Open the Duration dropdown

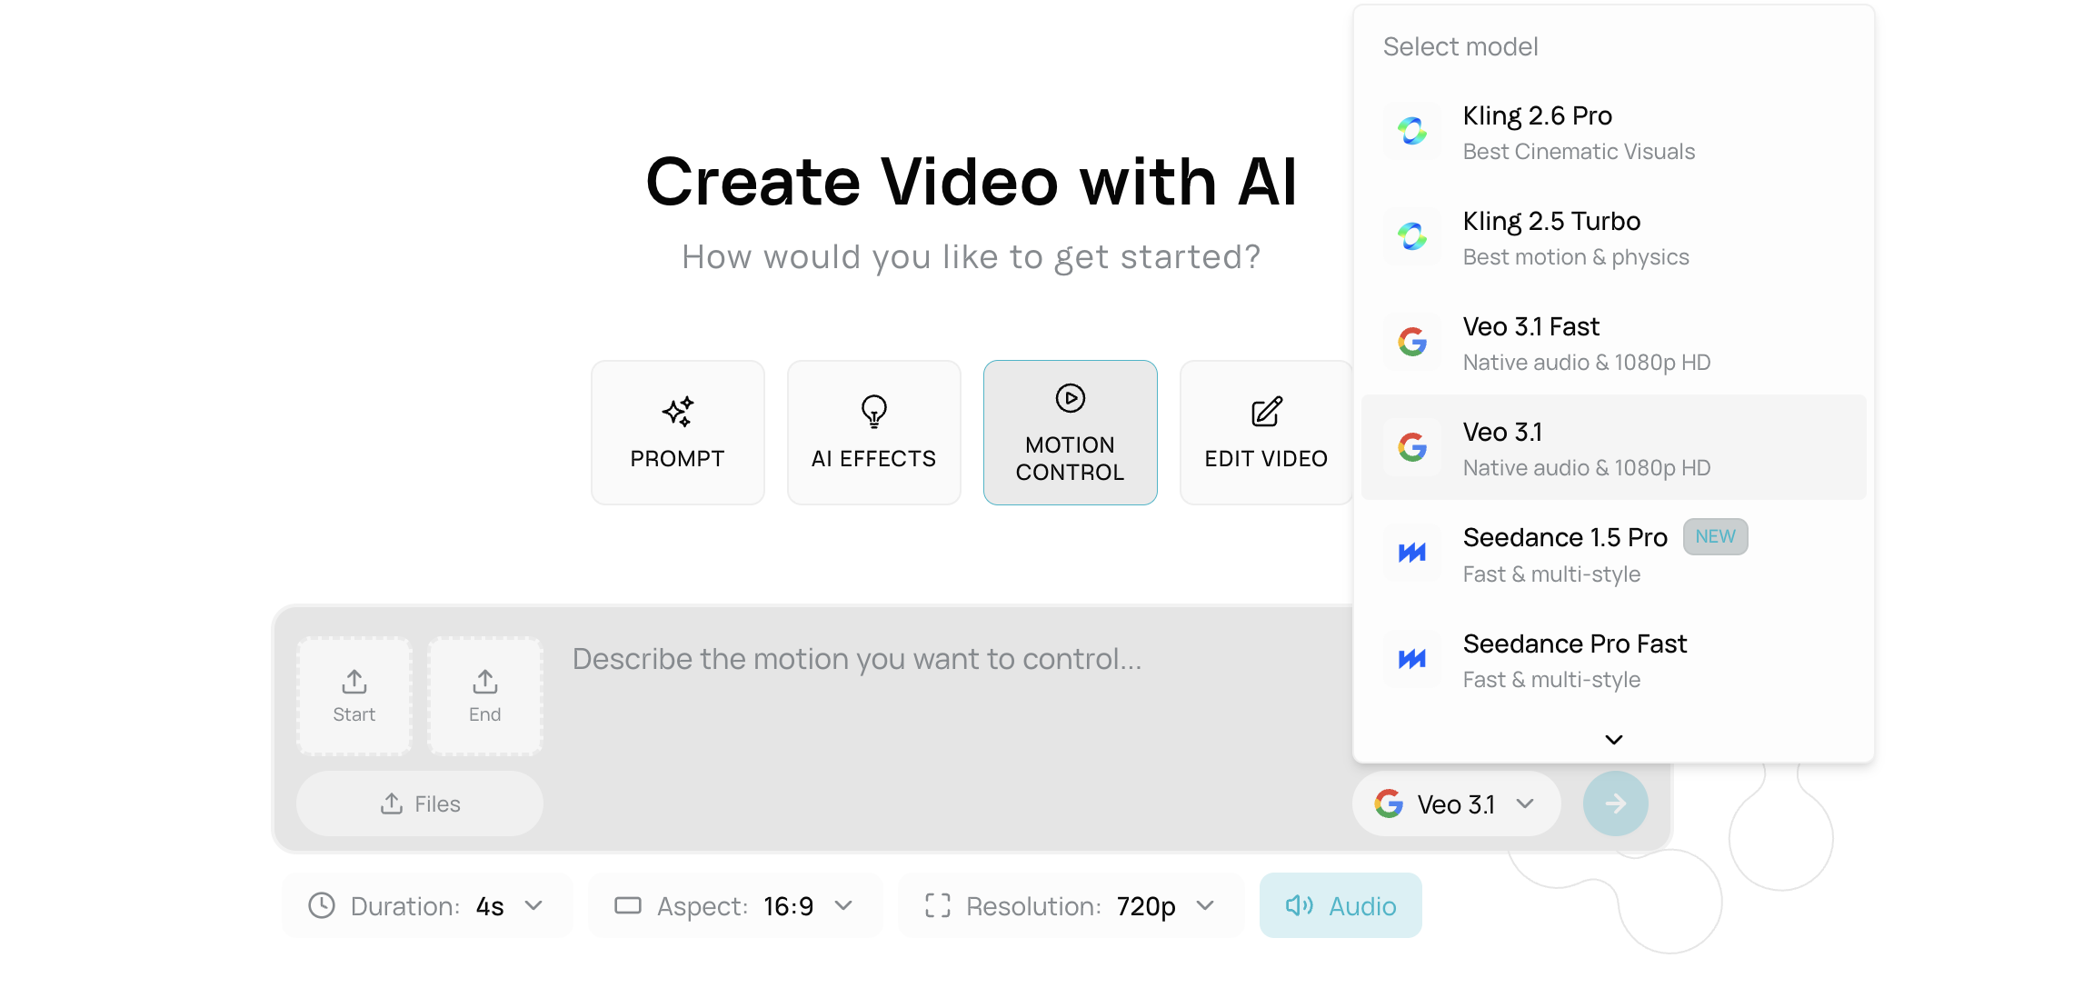tap(427, 905)
